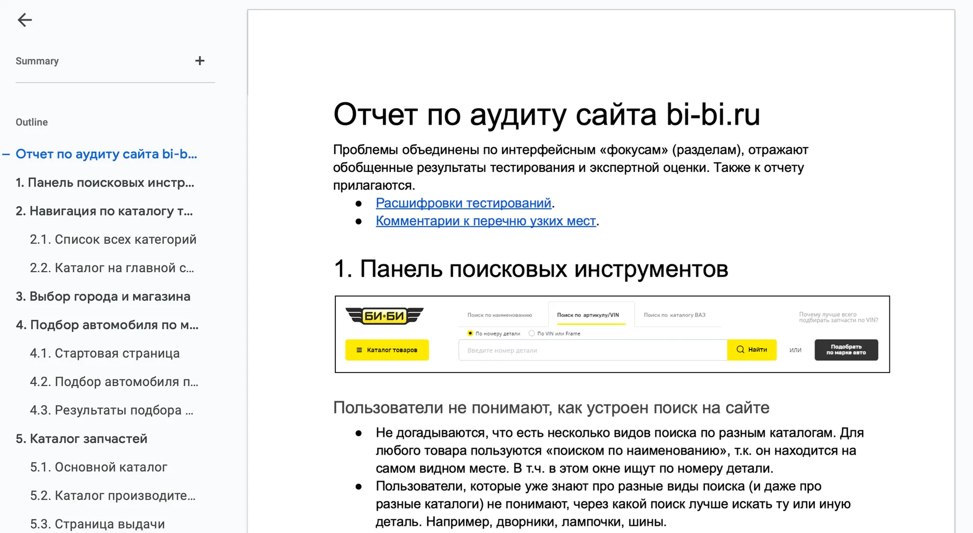Screen dimensions: 973x533
Task: Click heading '1. Панель поисковых инструментов'
Action: click(531, 269)
